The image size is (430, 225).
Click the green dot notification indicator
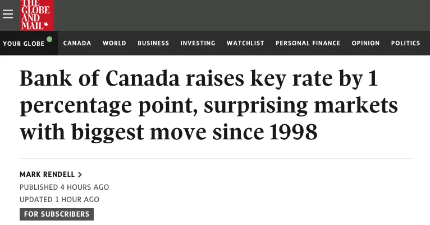49,39
